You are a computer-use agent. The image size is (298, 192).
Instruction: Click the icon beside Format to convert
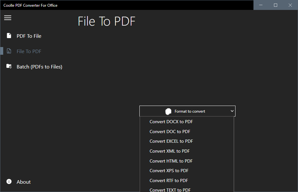[x=168, y=111]
